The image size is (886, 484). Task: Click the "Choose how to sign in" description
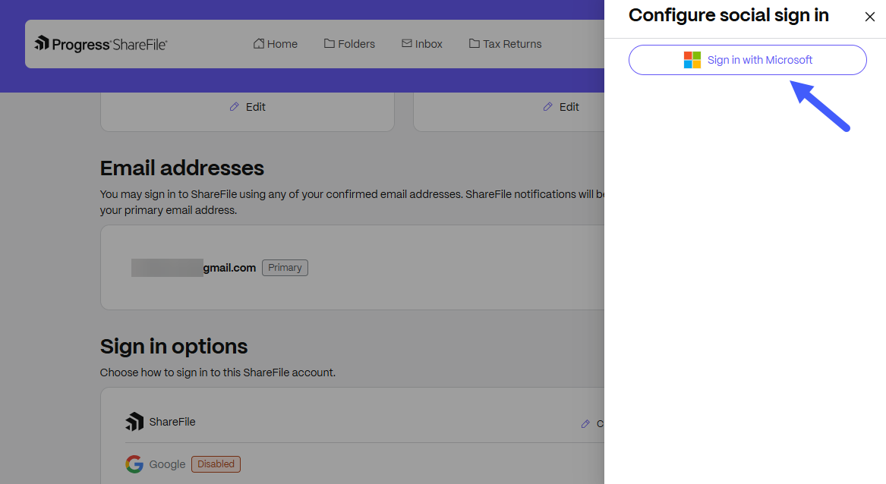pos(218,372)
